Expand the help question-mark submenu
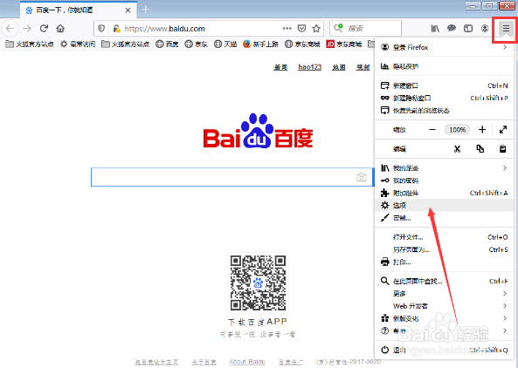Screen dimensions: 518x368 [444, 331]
